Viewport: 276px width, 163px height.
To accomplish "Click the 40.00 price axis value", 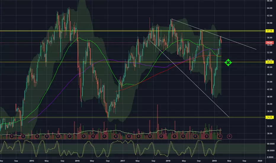I will pyautogui.click(x=269, y=97).
